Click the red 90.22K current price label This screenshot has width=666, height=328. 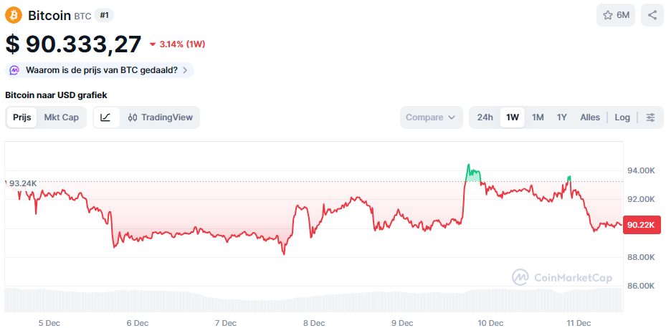(x=641, y=225)
